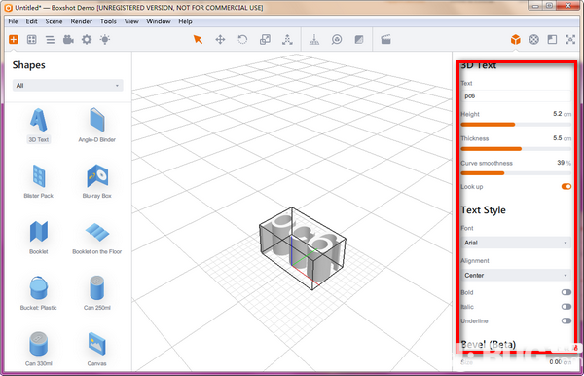The width and height of the screenshot is (584, 376).
Task: Open the Alignment dropdown showing Center
Action: (x=516, y=275)
